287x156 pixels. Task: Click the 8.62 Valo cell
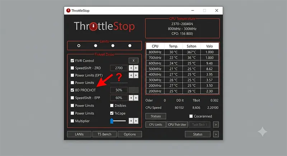click(210, 69)
